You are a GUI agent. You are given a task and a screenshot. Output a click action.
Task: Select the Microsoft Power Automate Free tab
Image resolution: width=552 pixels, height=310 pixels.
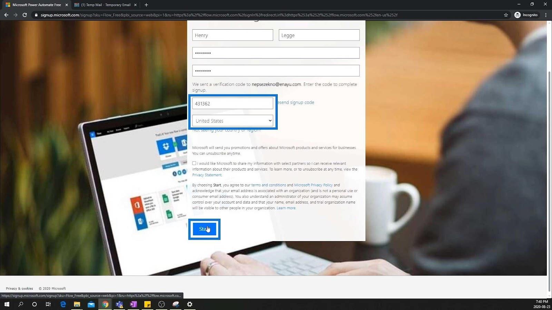[34, 5]
